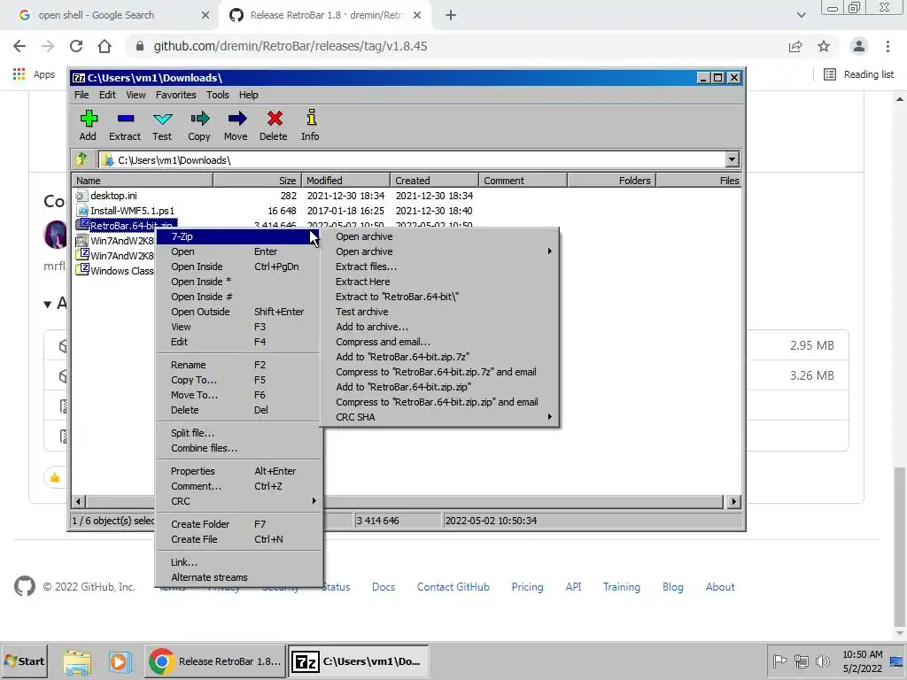Image resolution: width=907 pixels, height=680 pixels.
Task: Open the About footer link
Action: click(x=720, y=587)
